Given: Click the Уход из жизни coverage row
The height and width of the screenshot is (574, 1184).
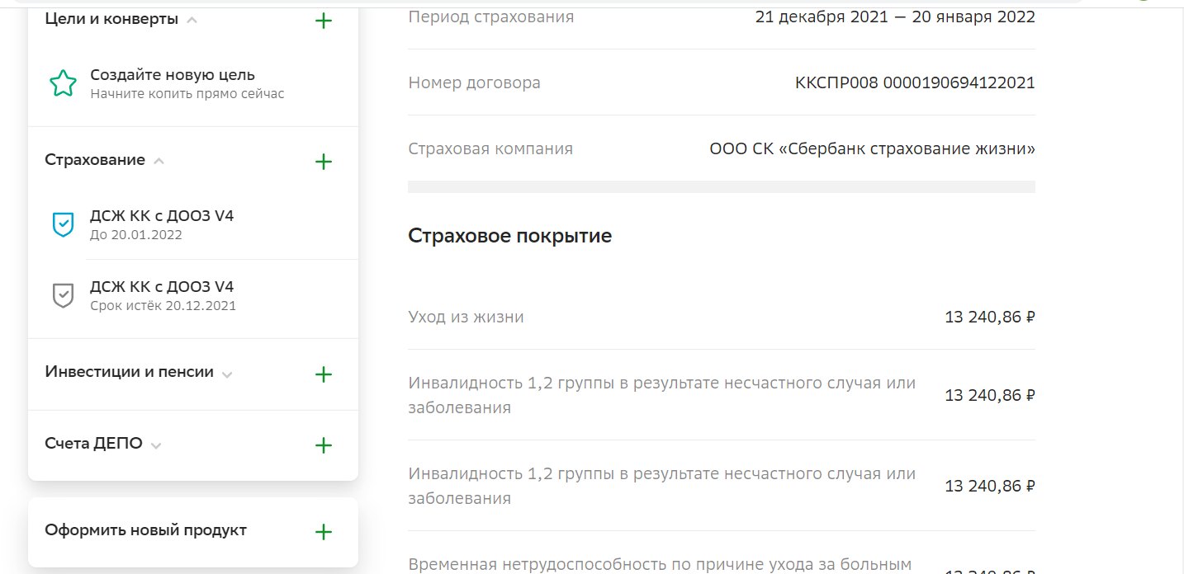Looking at the screenshot, I should coord(721,317).
